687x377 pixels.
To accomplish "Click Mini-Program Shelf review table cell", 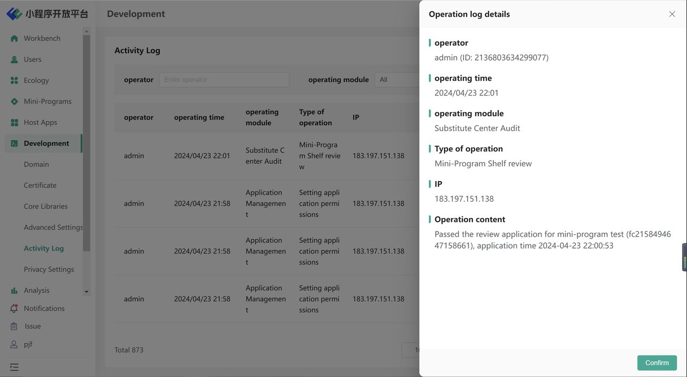I will point(320,156).
